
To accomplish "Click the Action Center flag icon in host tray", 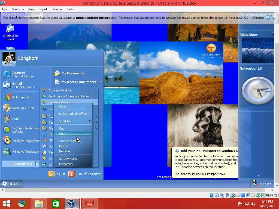I will click(x=240, y=204).
